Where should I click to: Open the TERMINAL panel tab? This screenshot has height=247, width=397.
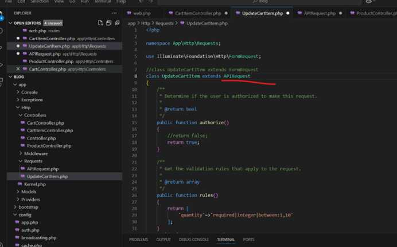[226, 240]
